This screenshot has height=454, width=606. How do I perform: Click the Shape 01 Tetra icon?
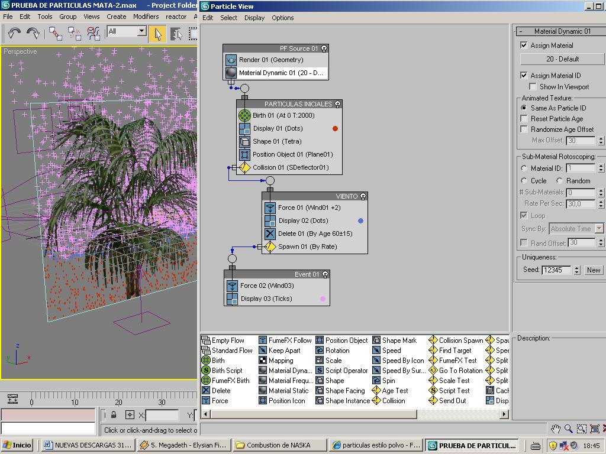coord(244,141)
